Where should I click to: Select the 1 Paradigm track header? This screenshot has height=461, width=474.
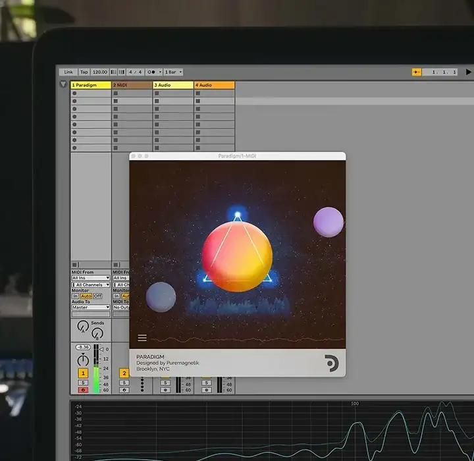[x=91, y=85]
